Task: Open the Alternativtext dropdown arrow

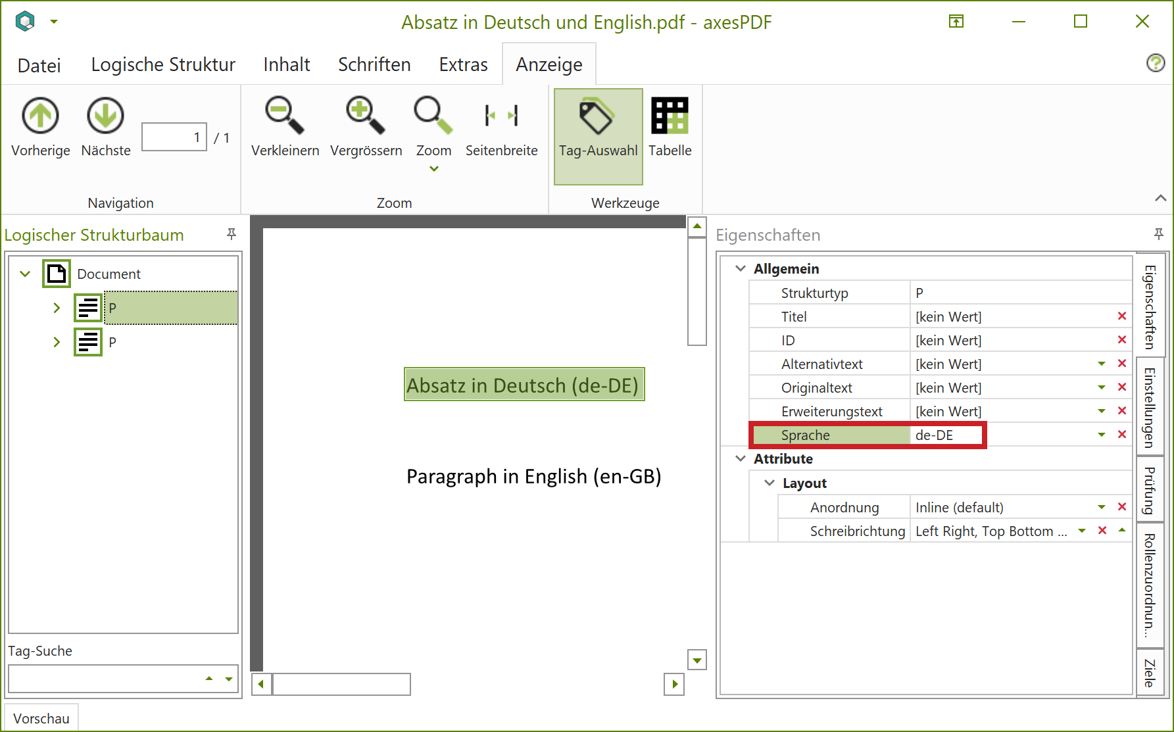Action: 1102,364
